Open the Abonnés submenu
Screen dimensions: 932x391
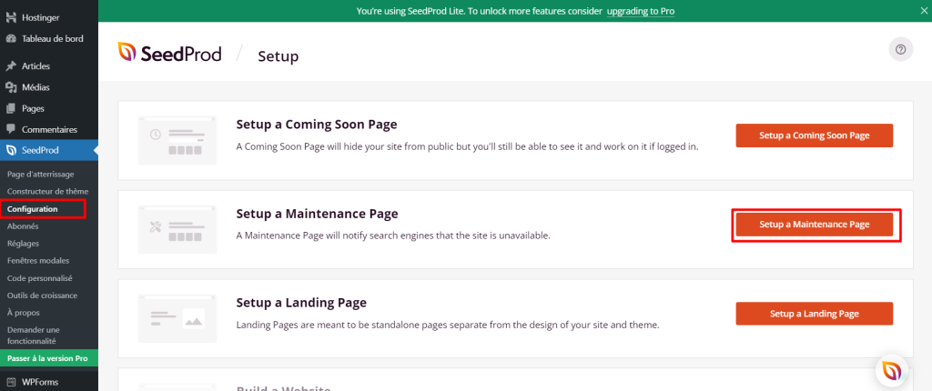(23, 226)
